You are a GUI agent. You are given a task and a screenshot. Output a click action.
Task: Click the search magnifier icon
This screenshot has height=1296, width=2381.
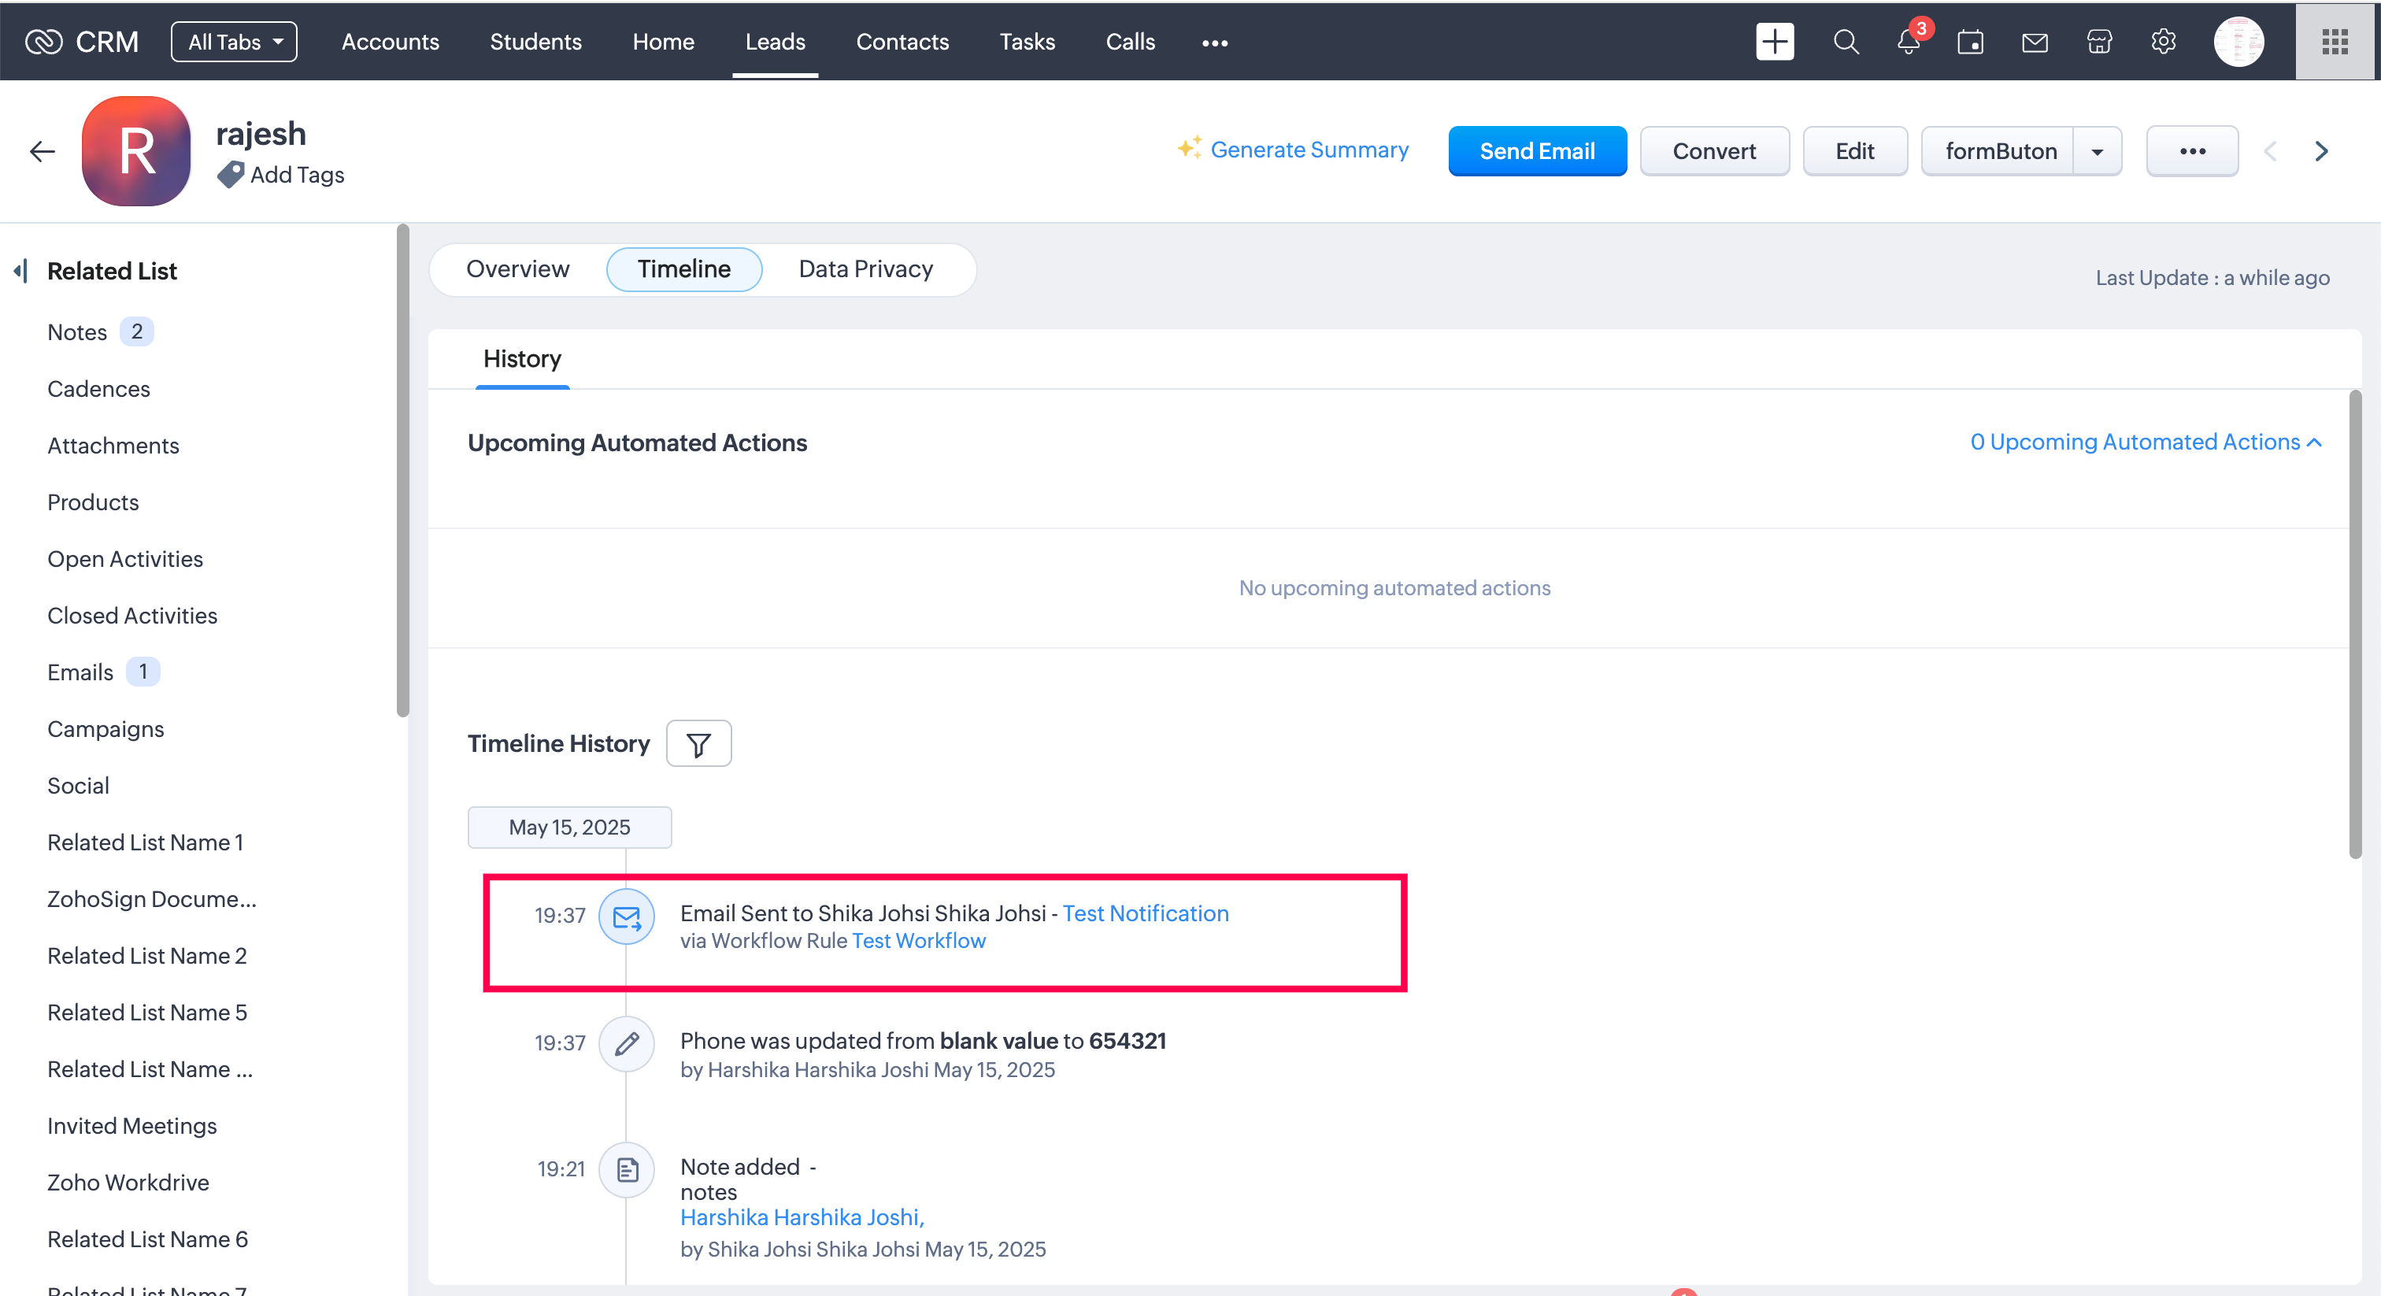pos(1845,43)
